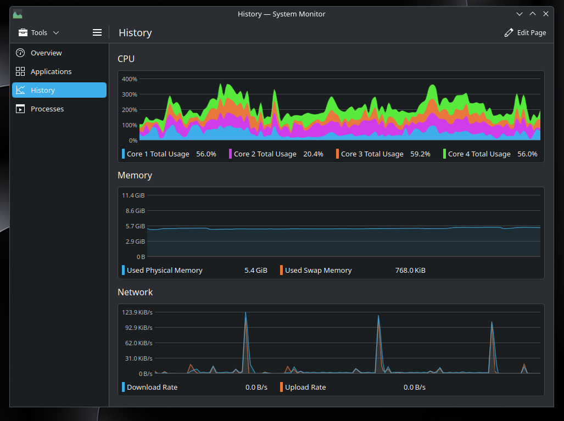Minimize window with title bar down chevron
This screenshot has width=564, height=421.
click(x=520, y=14)
